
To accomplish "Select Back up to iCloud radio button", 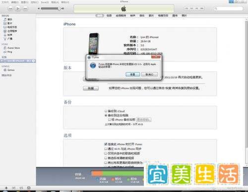I will [106, 111].
